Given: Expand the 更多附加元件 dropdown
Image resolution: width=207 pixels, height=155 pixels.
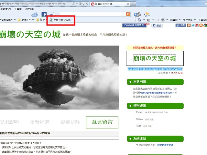Looking at the screenshot, I should point(15,20).
